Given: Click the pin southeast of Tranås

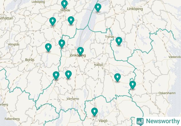Looking at the screenshot, I should point(119,41).
